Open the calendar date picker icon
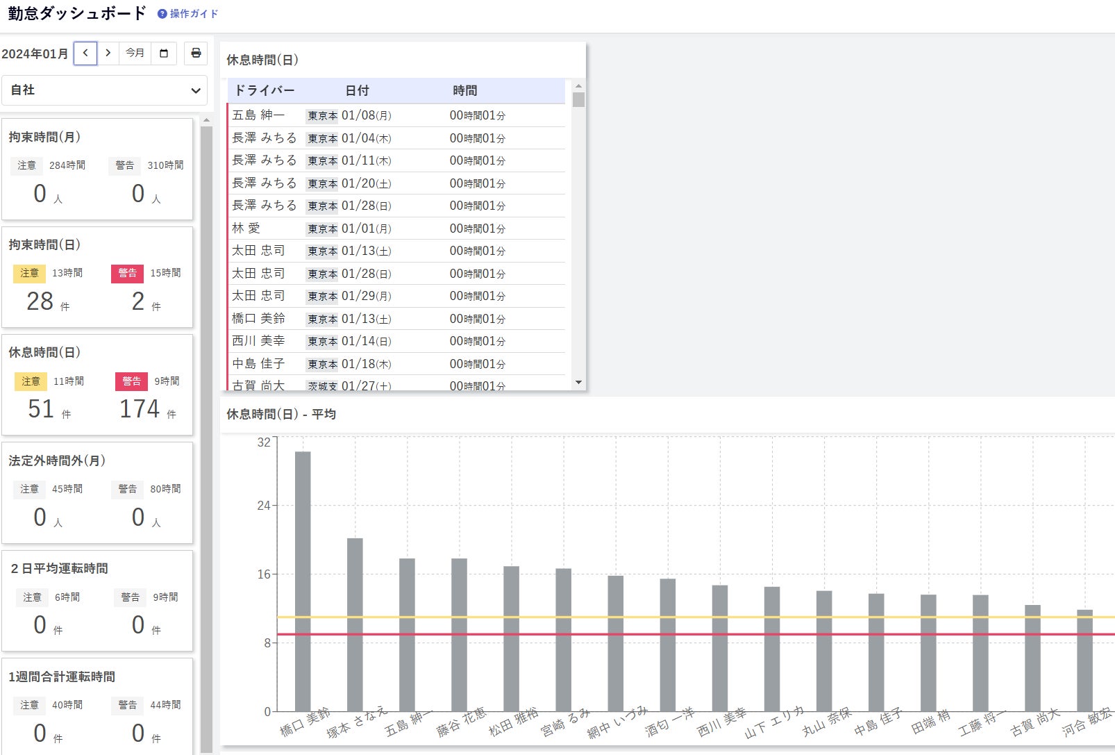 [x=164, y=53]
